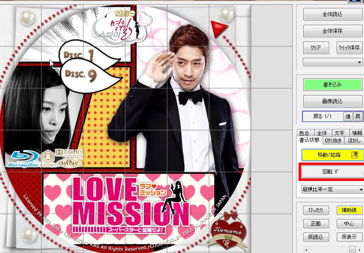Click the 全体保存 save-all button
This screenshot has width=364, height=253.
[x=333, y=31]
